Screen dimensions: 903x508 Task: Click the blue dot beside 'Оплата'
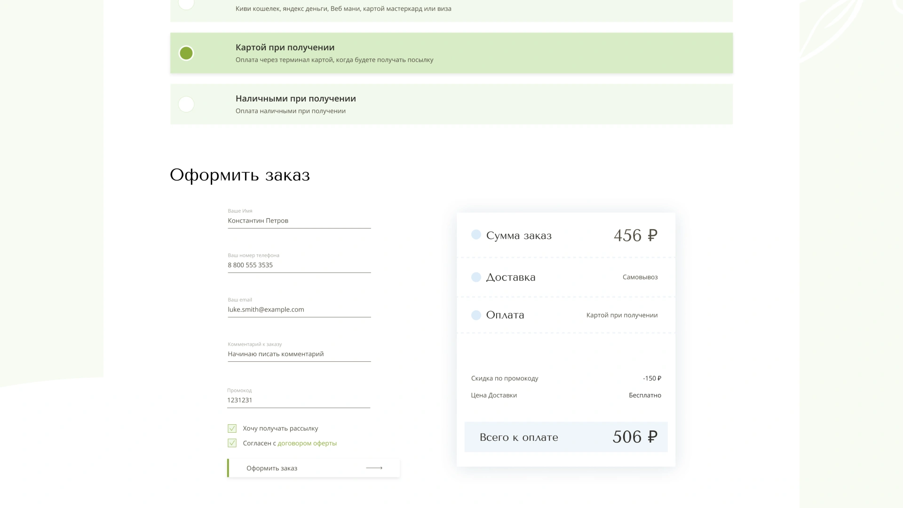point(476,315)
